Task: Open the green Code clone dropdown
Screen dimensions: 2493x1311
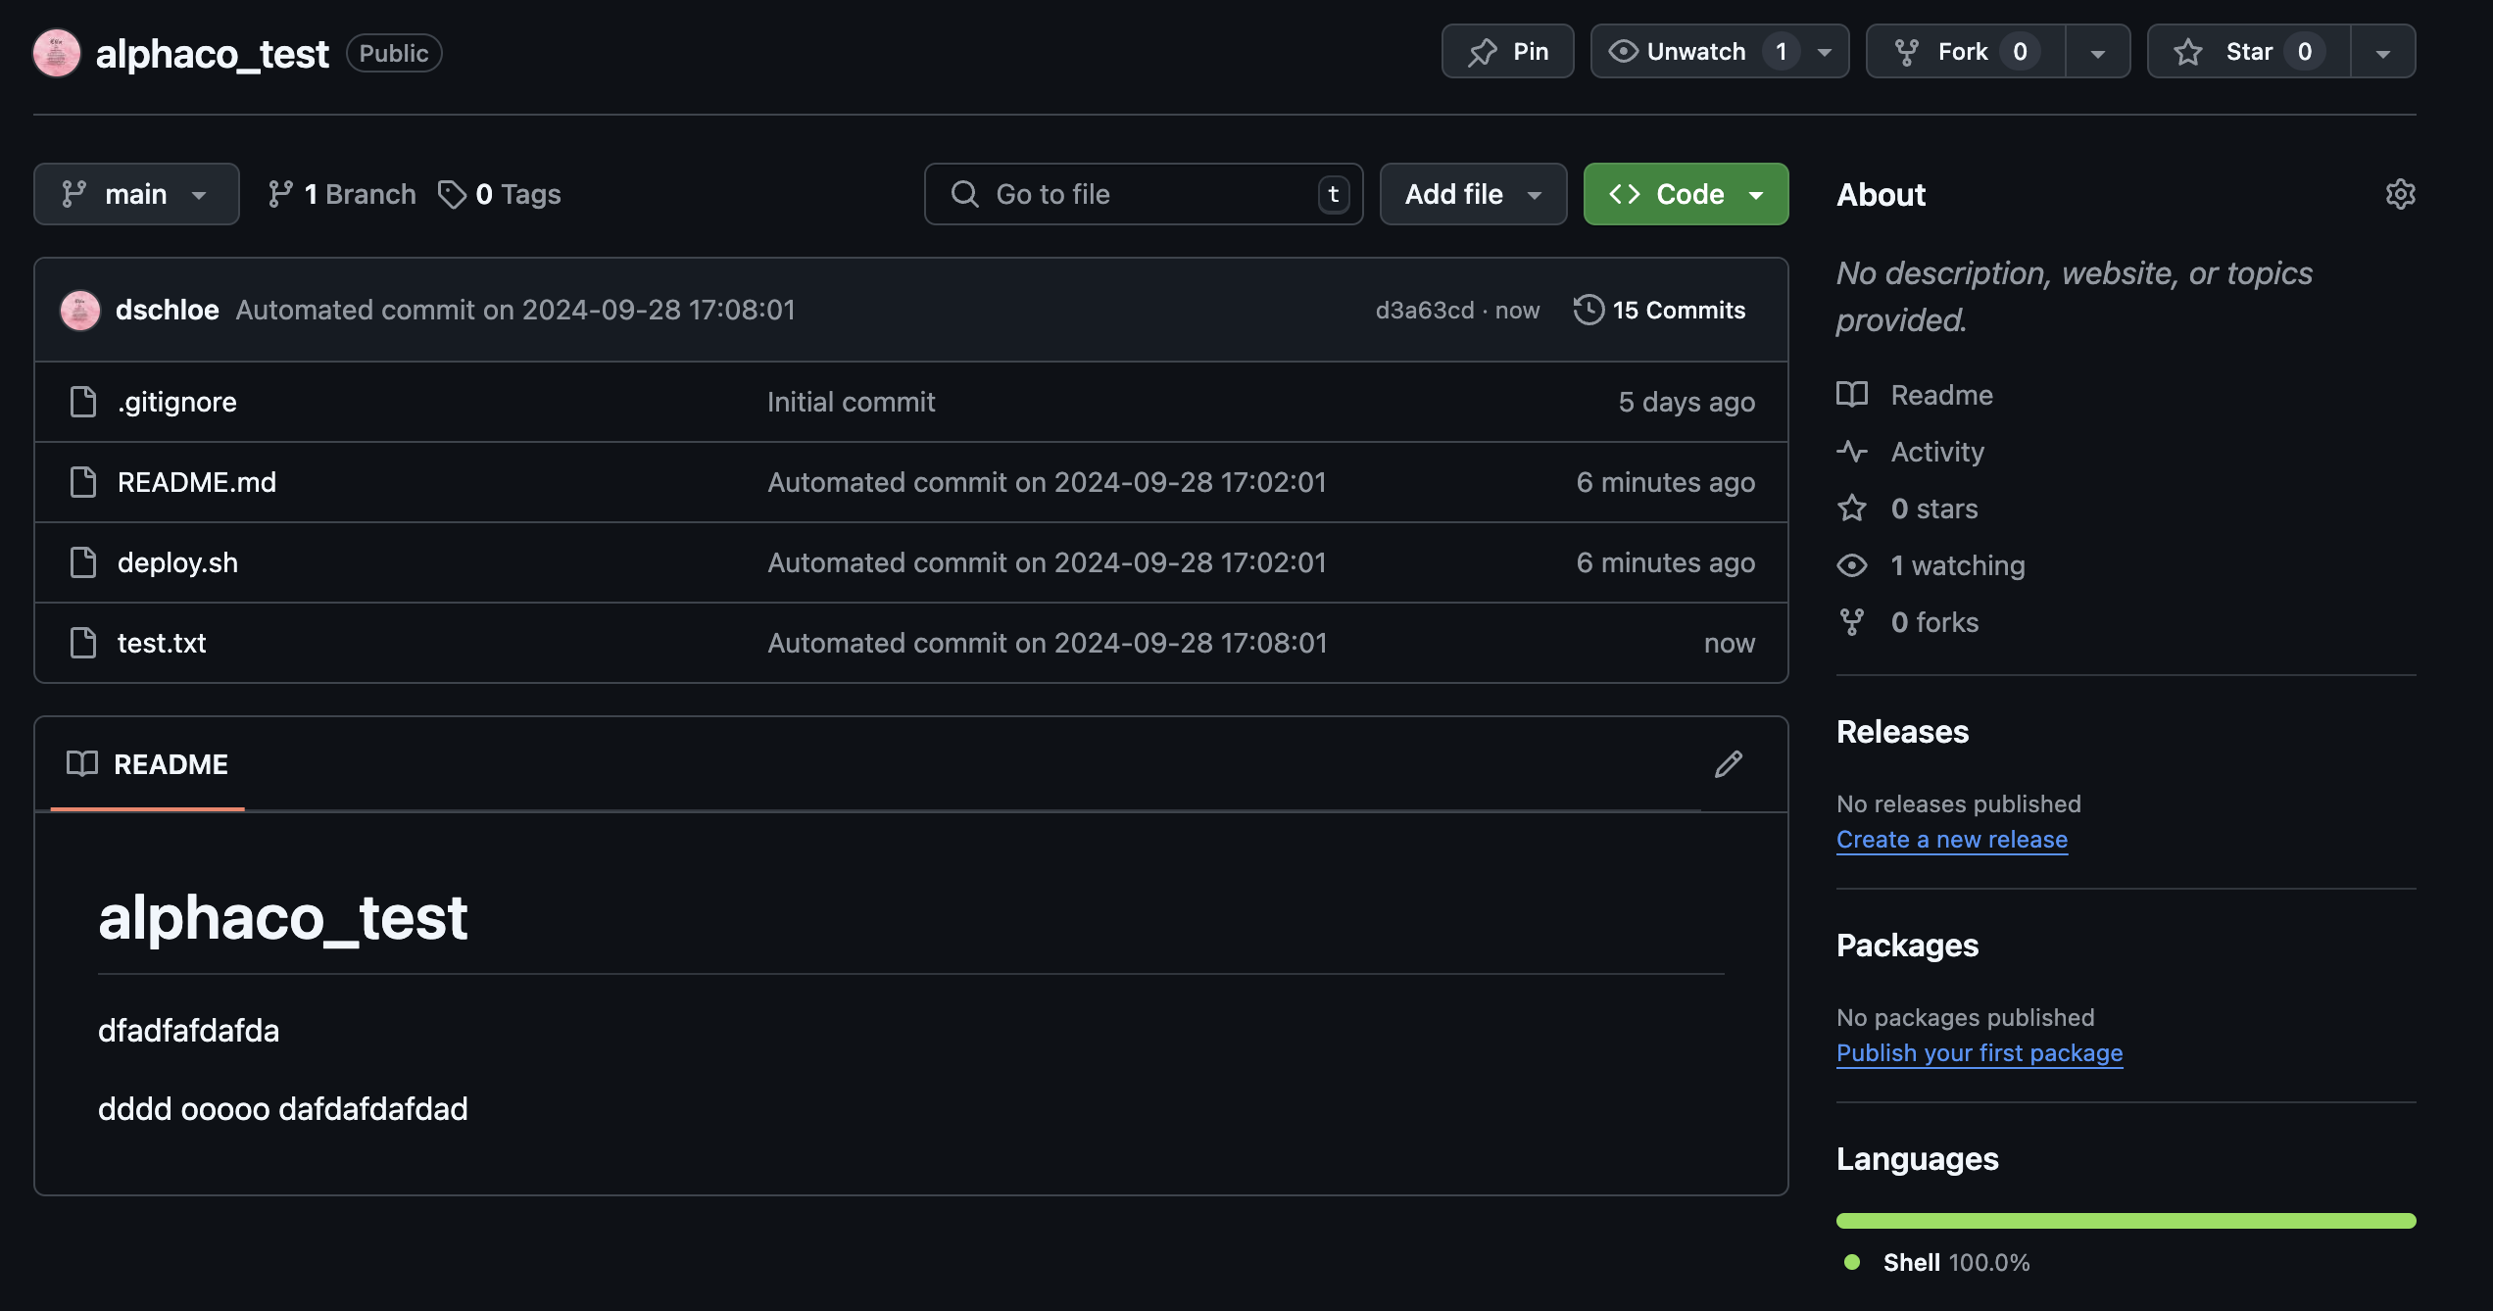Action: pyautogui.click(x=1686, y=194)
